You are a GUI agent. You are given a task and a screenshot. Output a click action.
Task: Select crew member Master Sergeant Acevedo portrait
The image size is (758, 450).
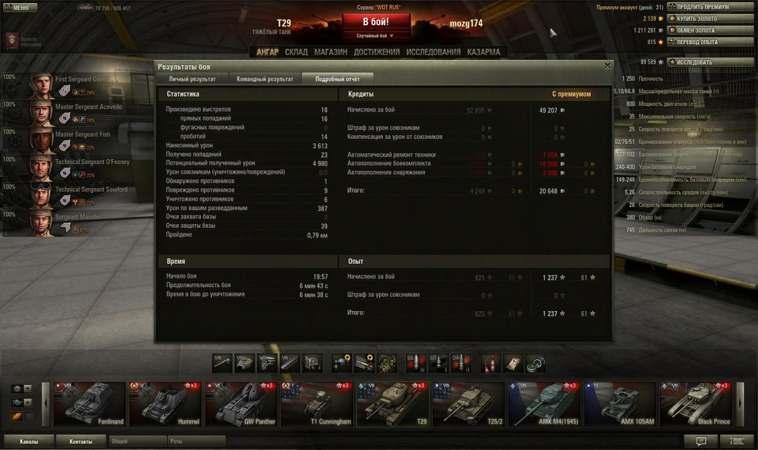pyautogui.click(x=42, y=114)
